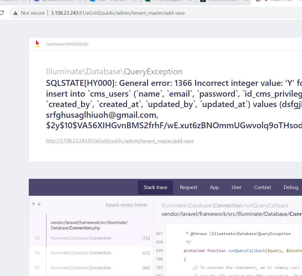The width and height of the screenshot is (302, 276).
Task: Click the Illuminate\Database\QueryException heading
Action: pos(114,71)
